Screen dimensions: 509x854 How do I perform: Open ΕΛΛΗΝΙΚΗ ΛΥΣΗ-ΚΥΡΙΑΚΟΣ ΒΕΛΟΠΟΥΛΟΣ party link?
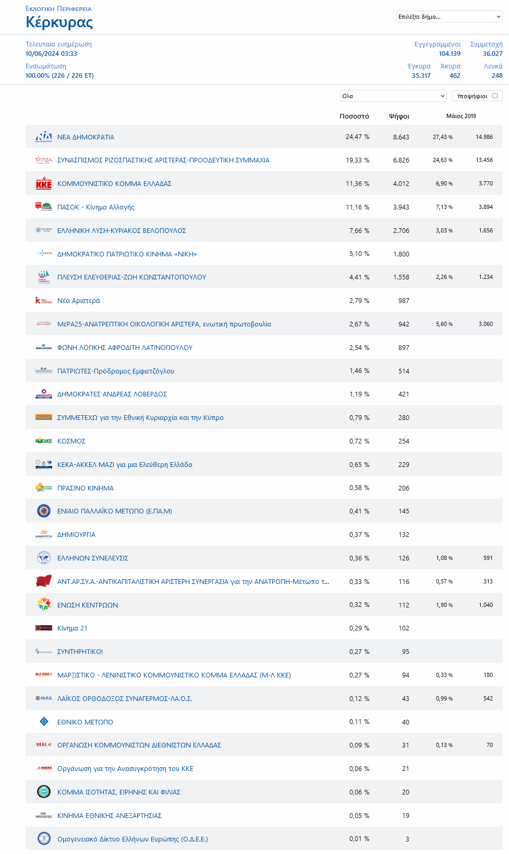coord(122,230)
